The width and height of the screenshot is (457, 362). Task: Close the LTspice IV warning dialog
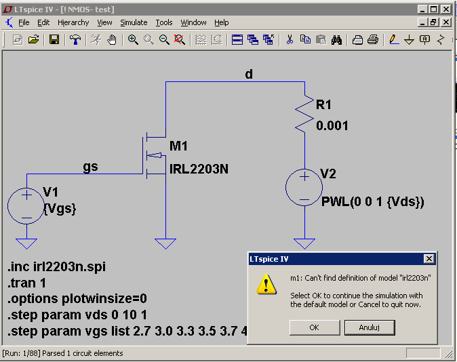[x=429, y=259]
